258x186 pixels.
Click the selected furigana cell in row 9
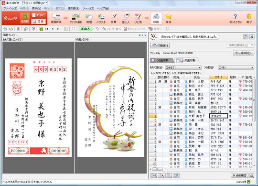coord(218,116)
